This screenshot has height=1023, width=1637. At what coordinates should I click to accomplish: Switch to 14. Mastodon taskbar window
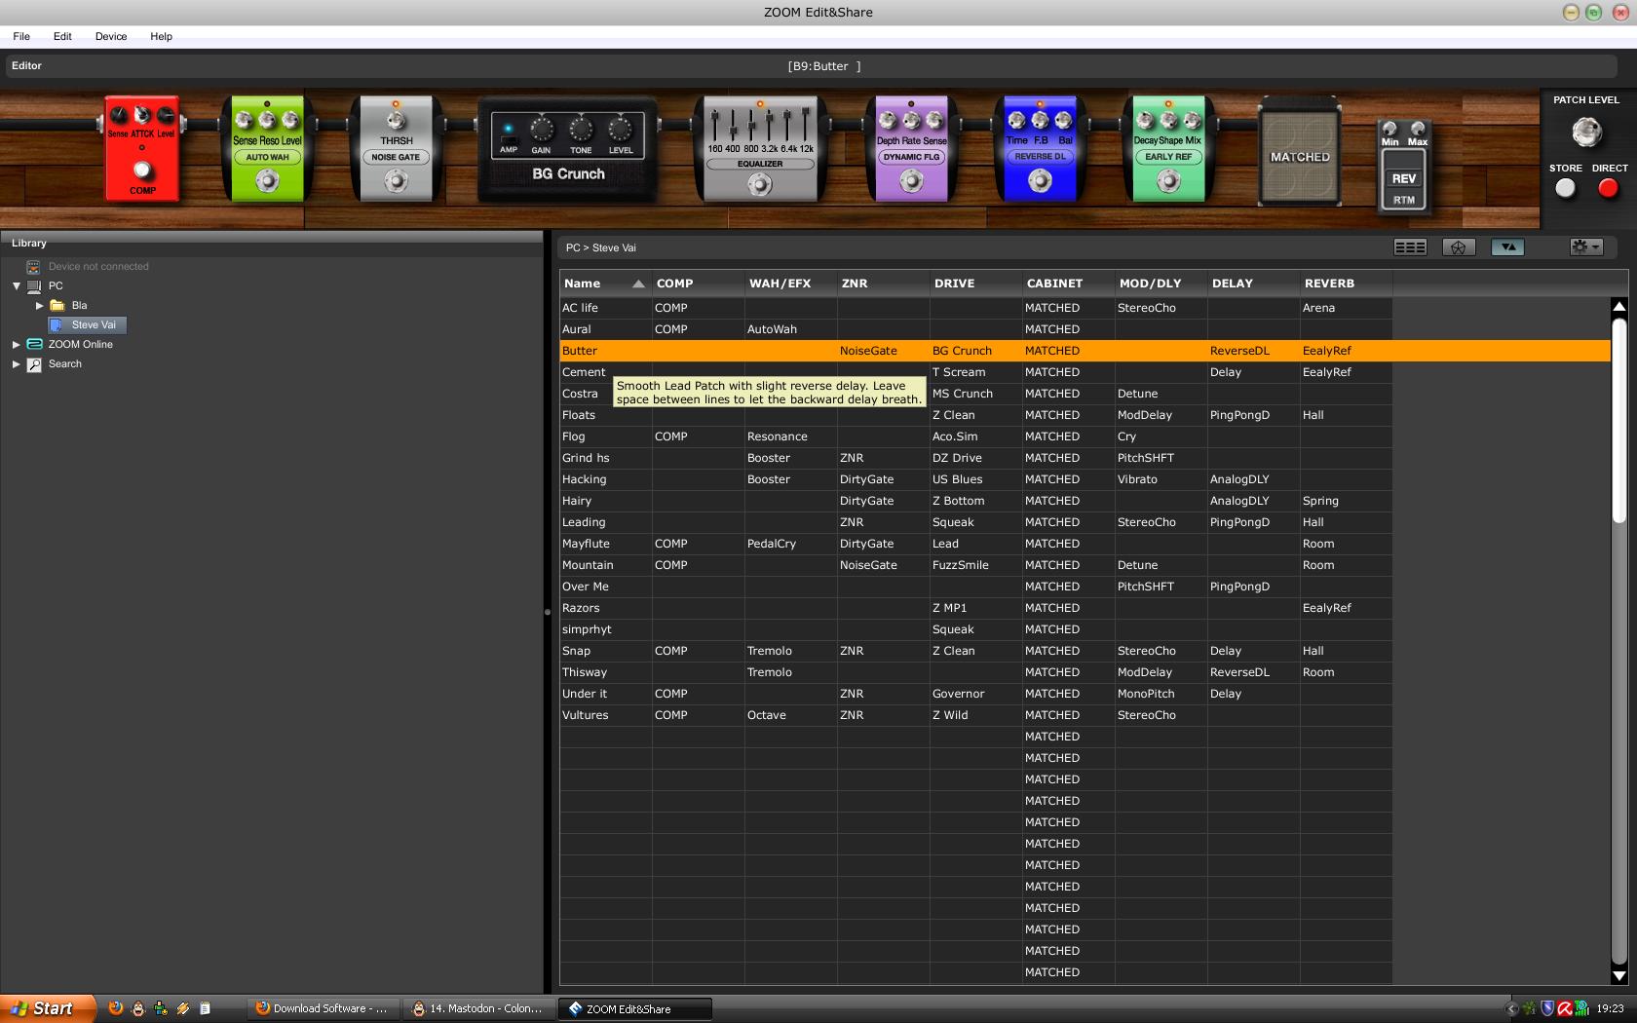[477, 1008]
